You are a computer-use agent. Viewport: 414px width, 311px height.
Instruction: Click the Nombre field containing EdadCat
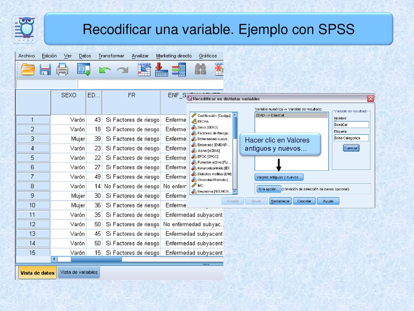tap(351, 125)
